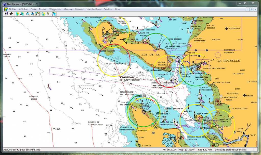Screen dimensions: 261x155
Task: Open the Routes menu
Action: pyautogui.click(x=43, y=9)
